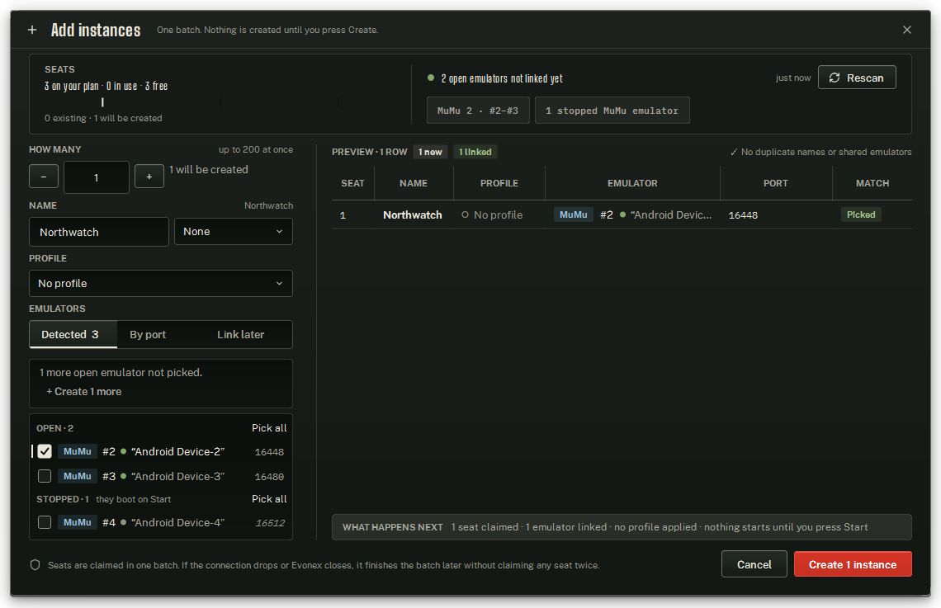Image resolution: width=941 pixels, height=608 pixels.
Task: Click the EMULATOR column header
Action: (632, 183)
